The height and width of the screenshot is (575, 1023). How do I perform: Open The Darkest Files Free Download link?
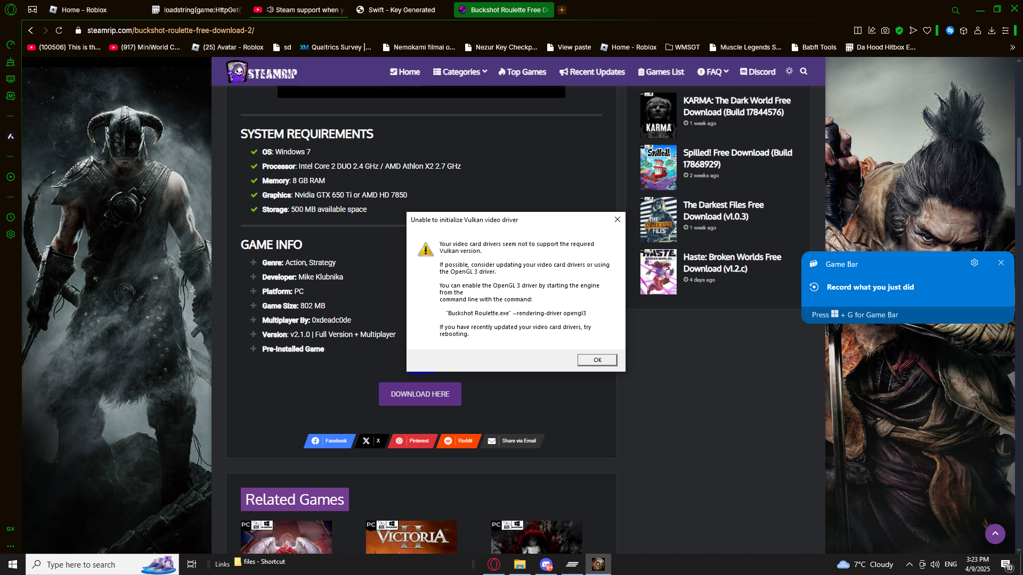click(724, 211)
